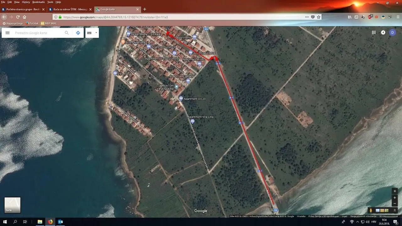Open the Početak bookmark

coord(32,23)
